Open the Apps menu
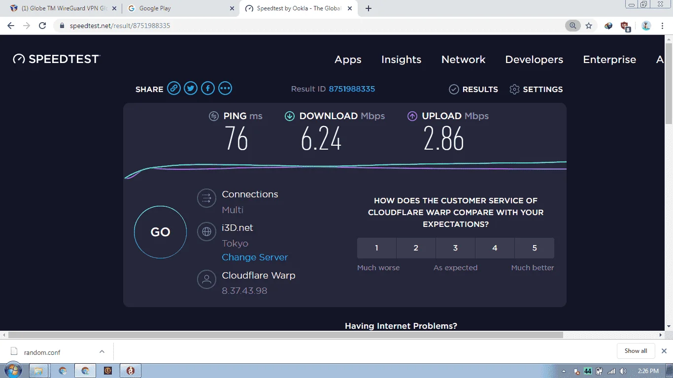Viewport: 673px width, 378px height. [348, 60]
